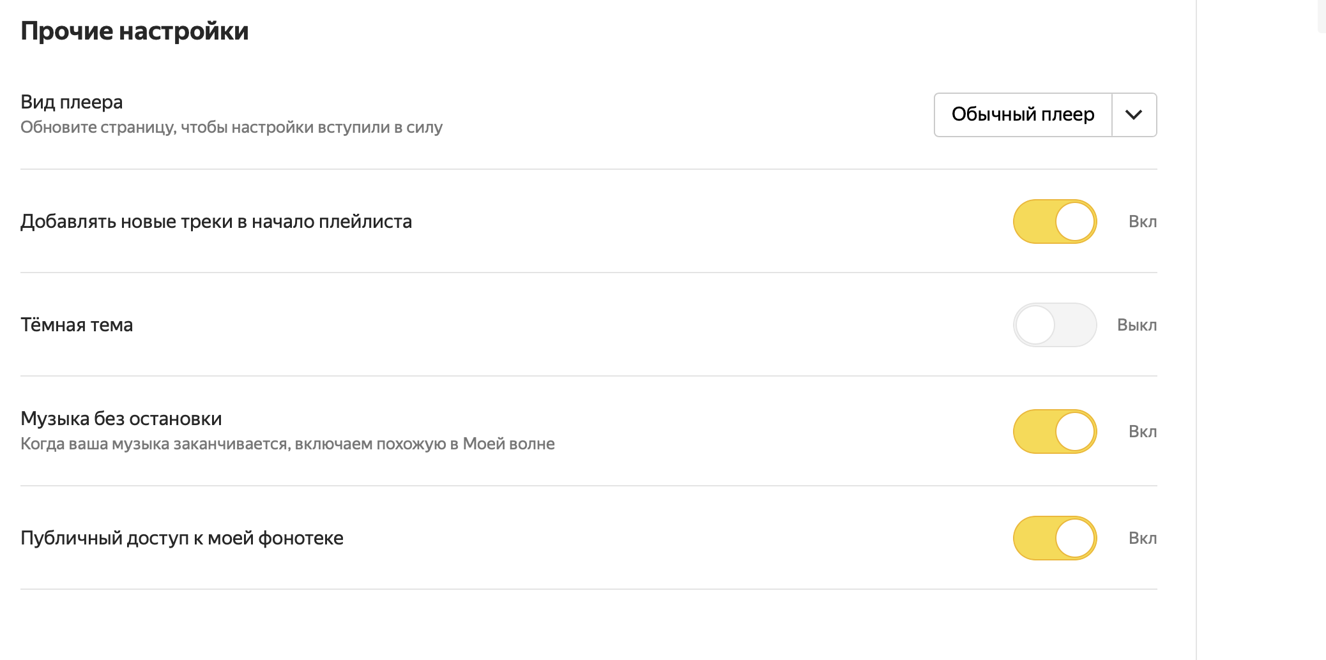Click the "Тёмная тема" label text
This screenshot has height=660, width=1326.
point(77,325)
